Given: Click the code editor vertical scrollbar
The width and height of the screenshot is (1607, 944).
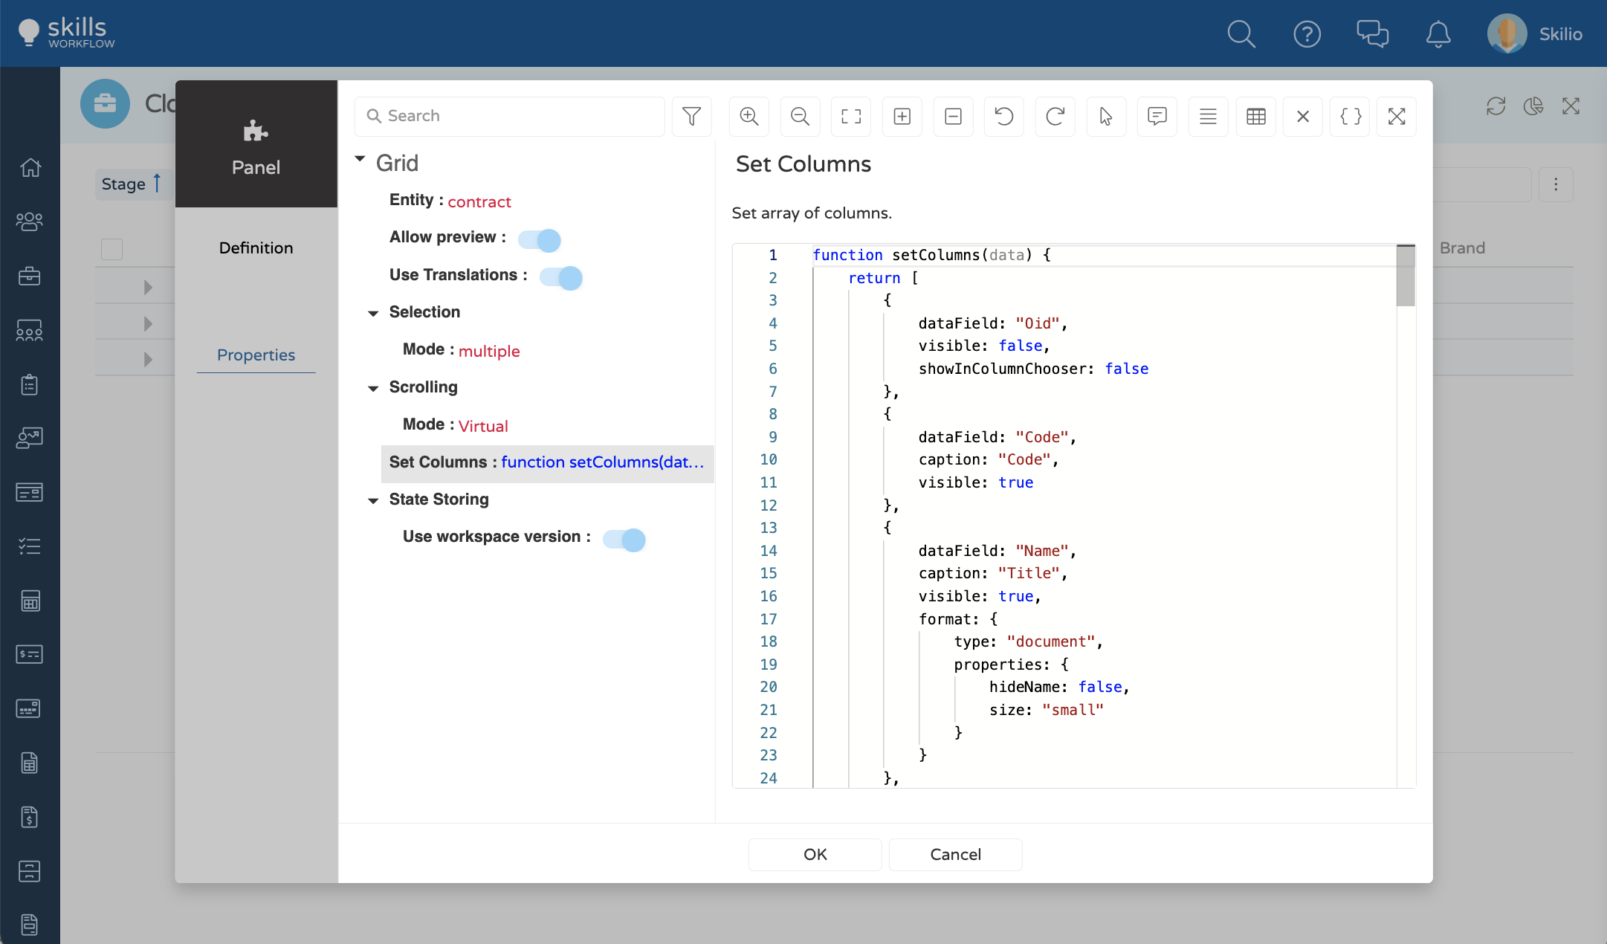Looking at the screenshot, I should [x=1405, y=277].
